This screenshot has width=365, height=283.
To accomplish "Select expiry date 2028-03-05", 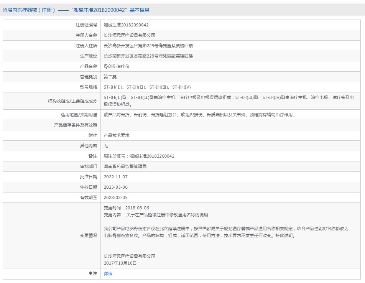I will tap(116, 197).
